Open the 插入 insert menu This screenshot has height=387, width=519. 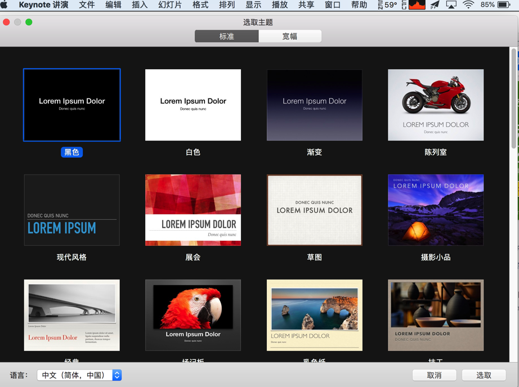pyautogui.click(x=140, y=4)
